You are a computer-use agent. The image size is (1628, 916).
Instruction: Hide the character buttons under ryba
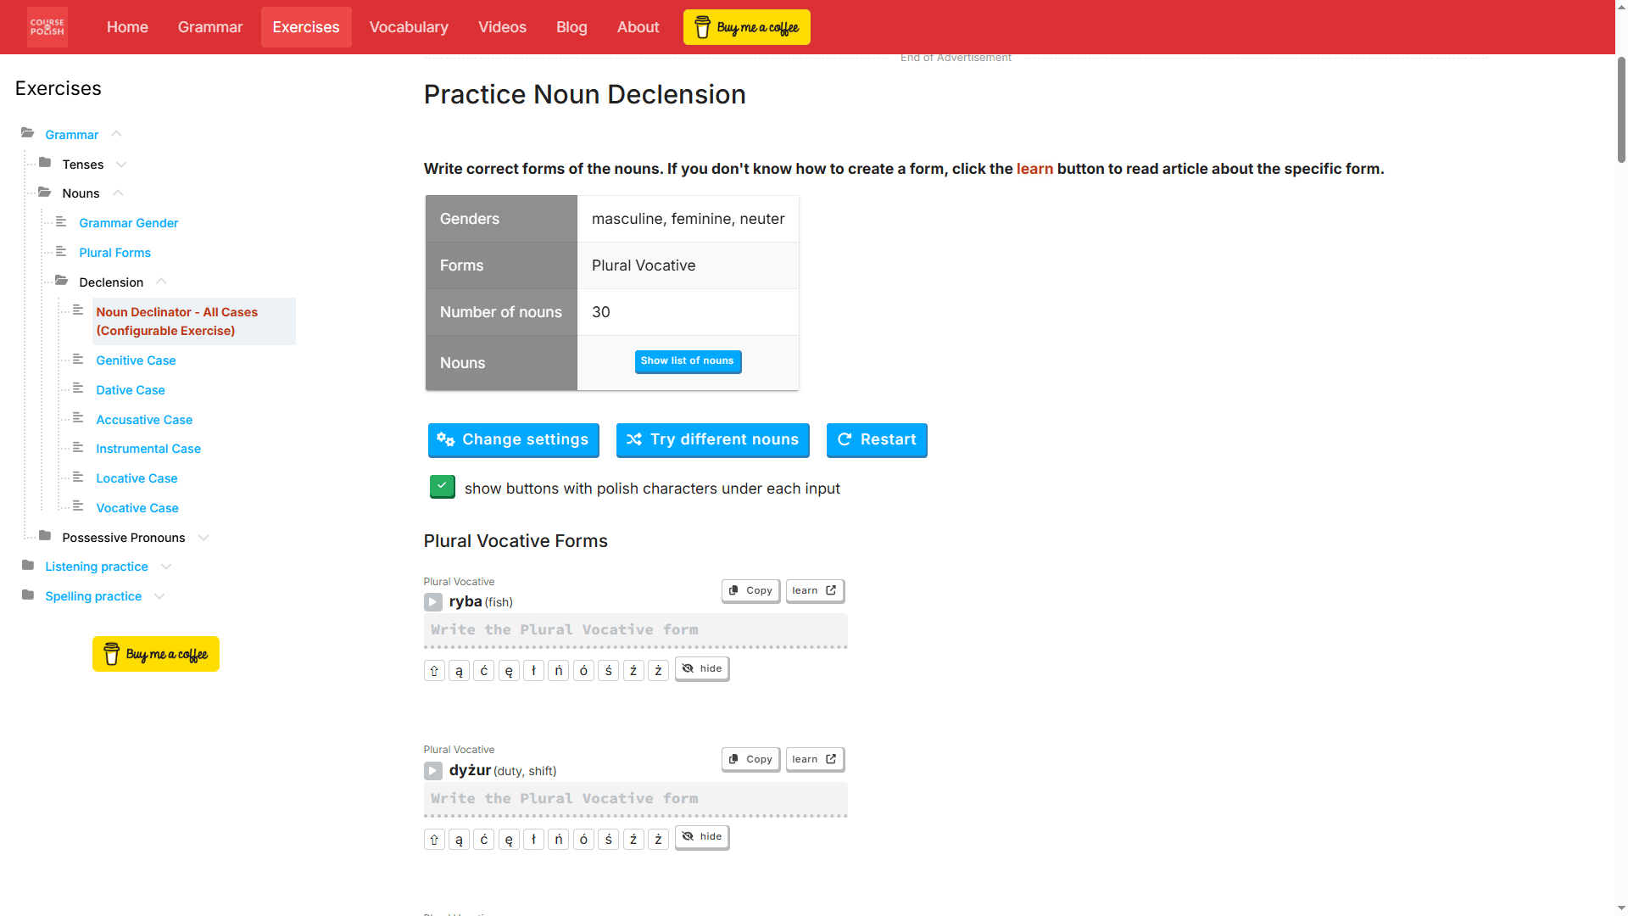tap(701, 668)
